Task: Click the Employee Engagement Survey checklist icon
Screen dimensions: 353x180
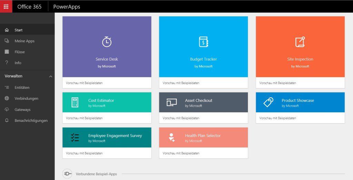Action: click(x=75, y=138)
